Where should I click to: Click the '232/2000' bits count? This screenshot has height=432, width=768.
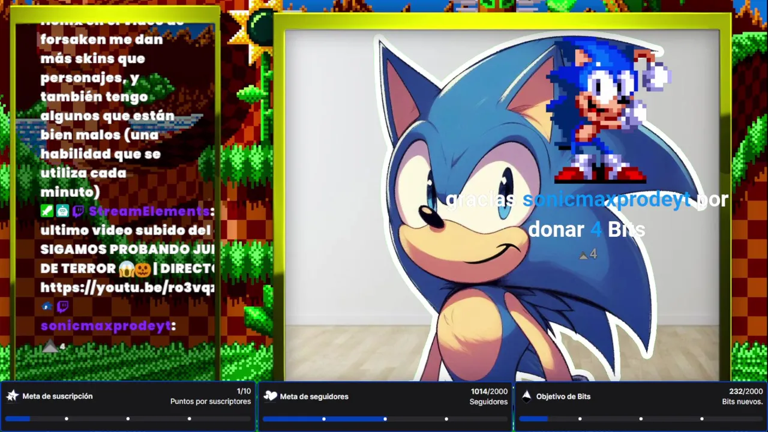click(x=746, y=391)
